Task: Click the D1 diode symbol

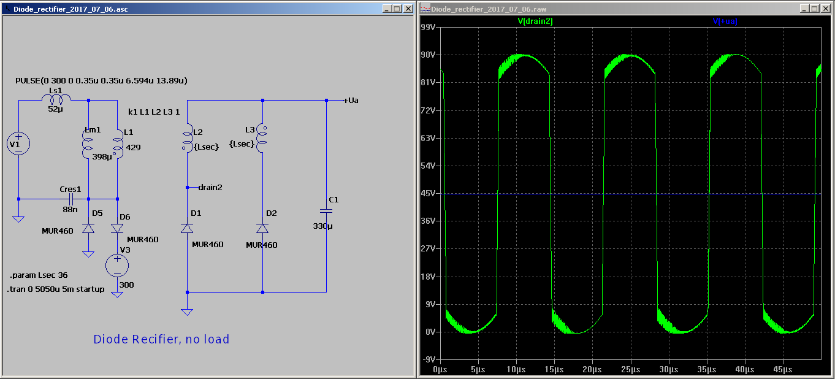Action: tap(187, 228)
